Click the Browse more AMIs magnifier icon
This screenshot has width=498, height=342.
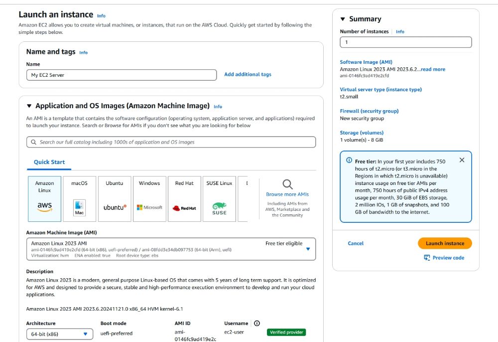tap(287, 184)
